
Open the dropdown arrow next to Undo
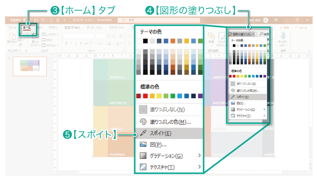[46, 20]
